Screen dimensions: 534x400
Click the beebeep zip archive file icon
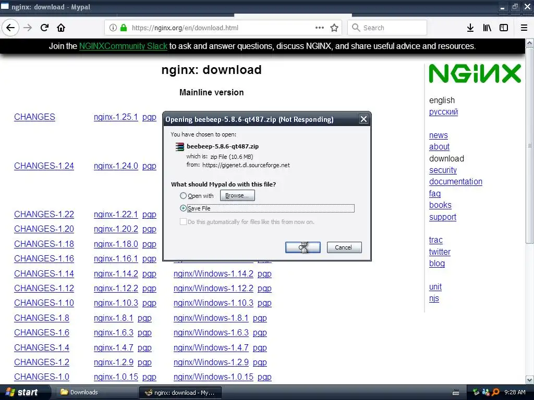[179, 146]
